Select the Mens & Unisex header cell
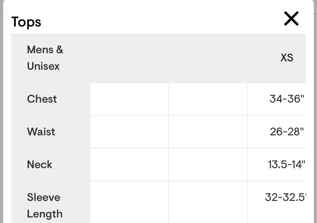The image size is (317, 223). pyautogui.click(x=45, y=58)
